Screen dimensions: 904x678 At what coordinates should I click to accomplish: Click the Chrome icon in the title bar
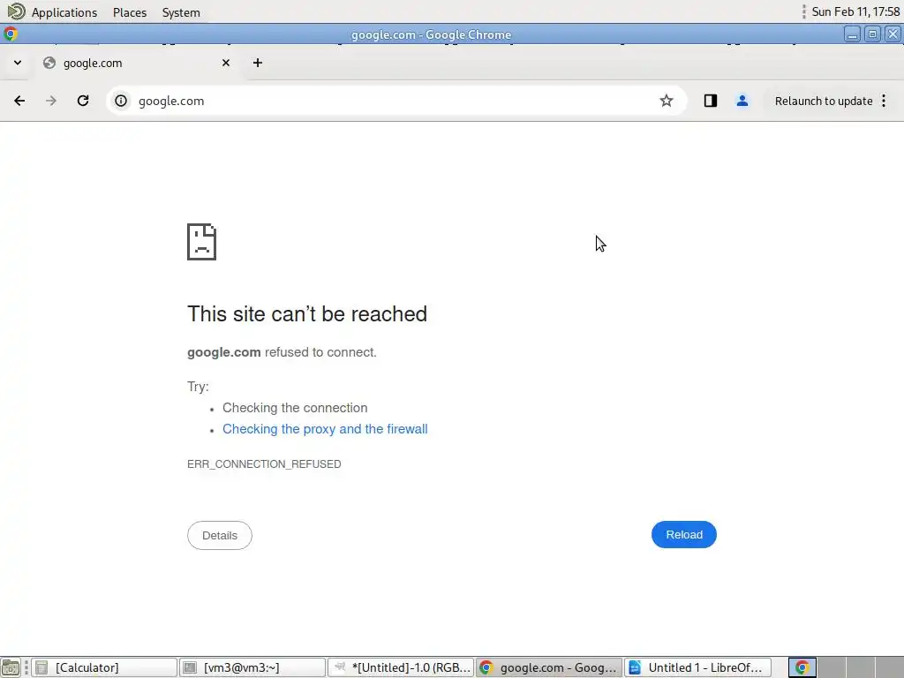(x=10, y=34)
